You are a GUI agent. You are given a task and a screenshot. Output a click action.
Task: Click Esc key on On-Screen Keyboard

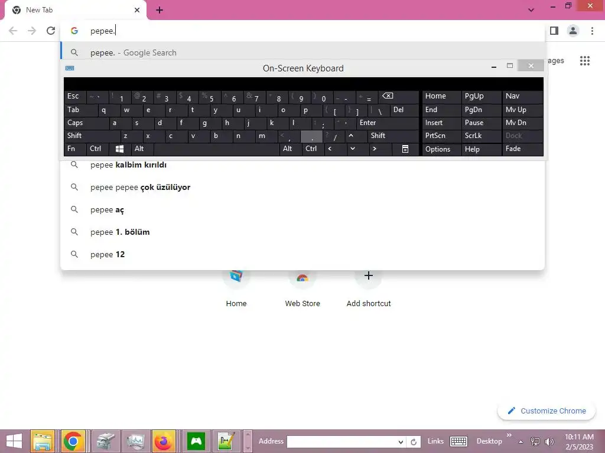click(75, 97)
